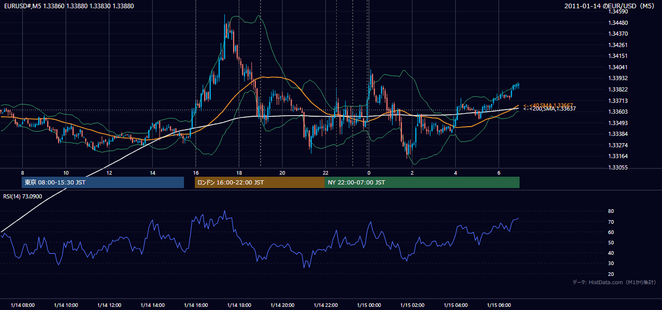Screen dimensions: 662x310
Task: Click the 1/14 20:00 bottom time label
Action: 282,305
